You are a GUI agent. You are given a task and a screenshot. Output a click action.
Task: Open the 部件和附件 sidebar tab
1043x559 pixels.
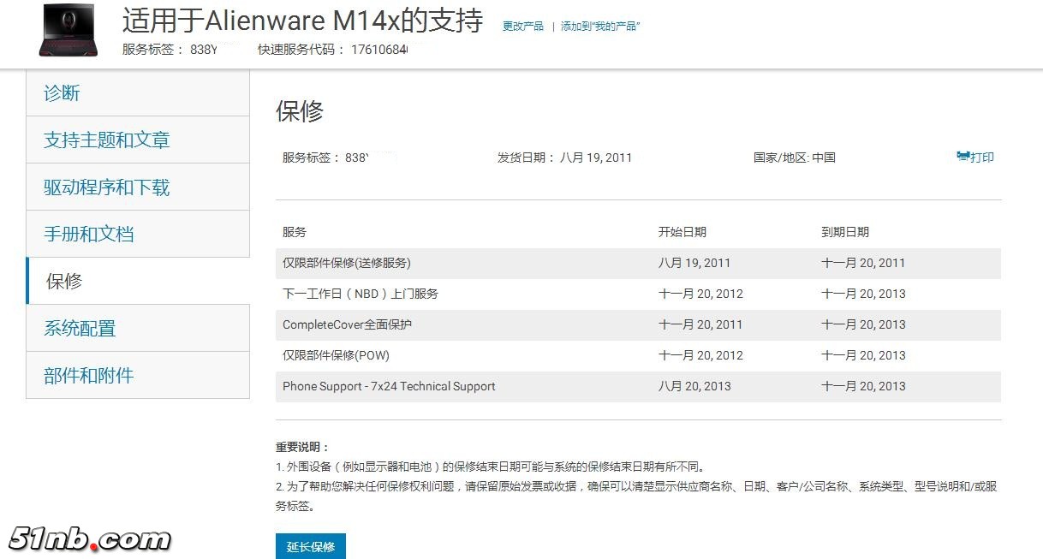pos(138,375)
